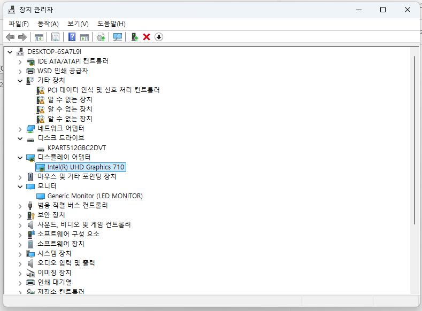Screen dimensions: 422x311
Task: Expand the 네트워크 어댑터 category
Action: [x=20, y=129]
